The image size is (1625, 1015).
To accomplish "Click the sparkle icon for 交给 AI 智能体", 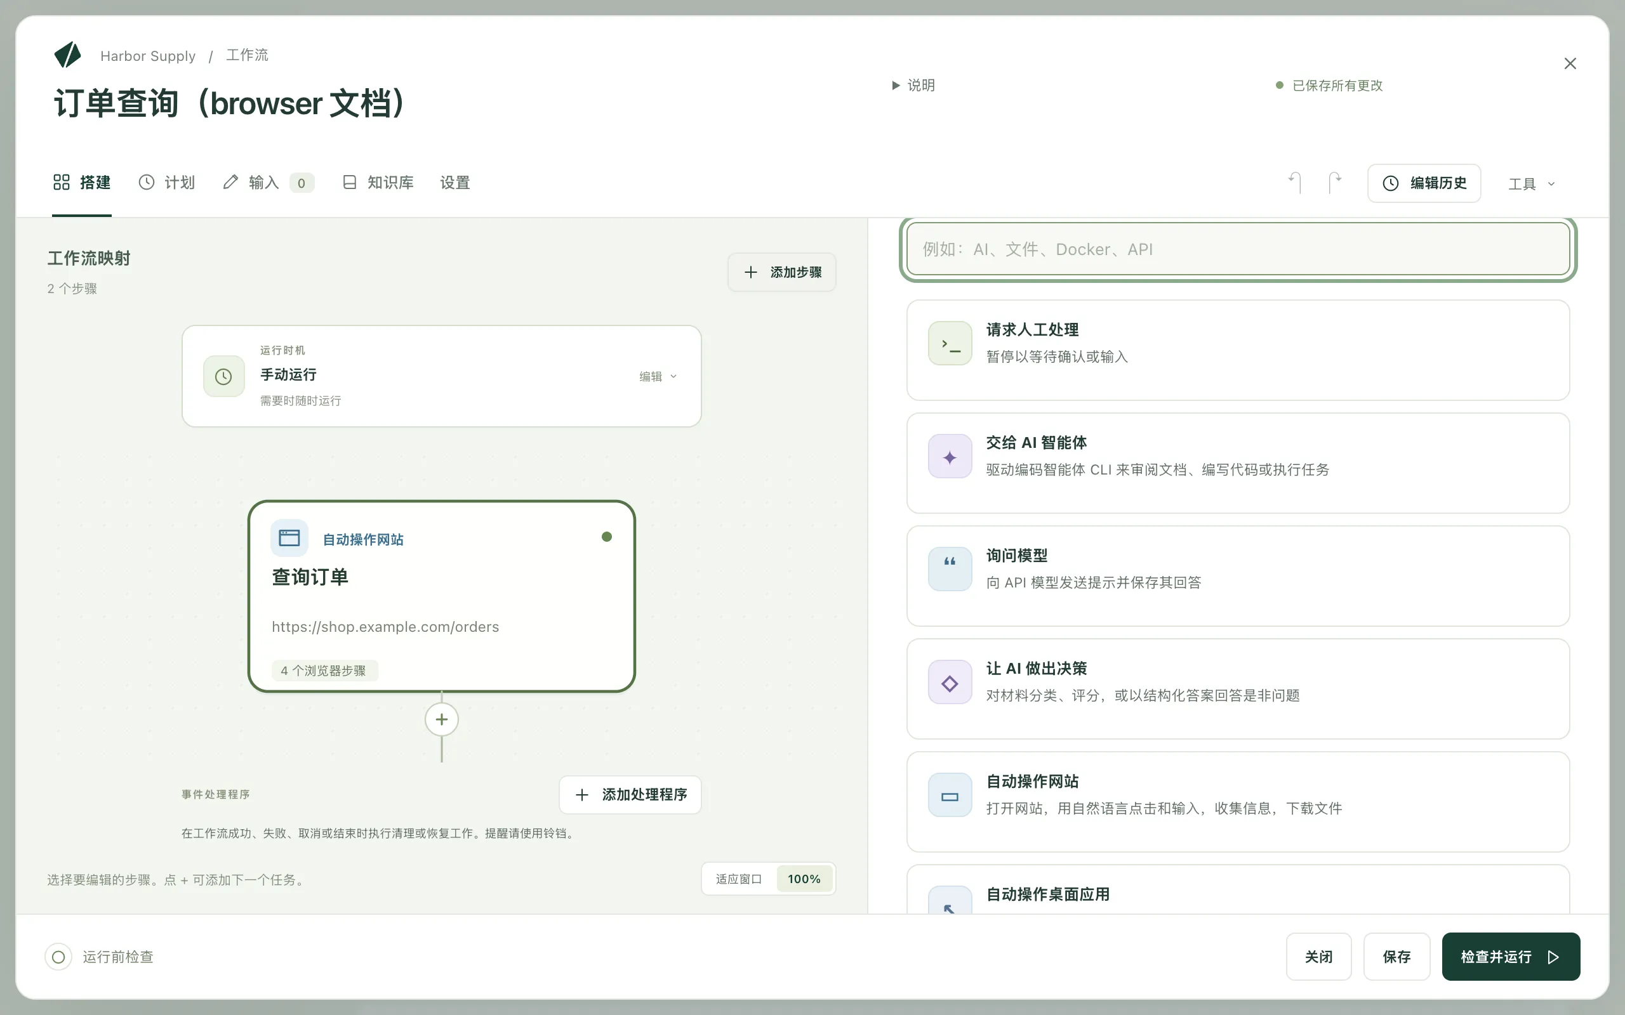I will pos(950,457).
